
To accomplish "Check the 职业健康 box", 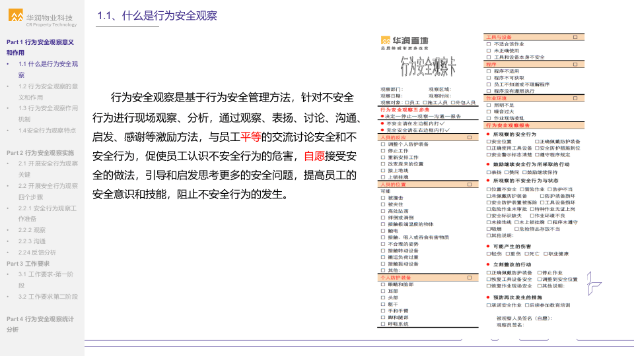I will pyautogui.click(x=546, y=254).
